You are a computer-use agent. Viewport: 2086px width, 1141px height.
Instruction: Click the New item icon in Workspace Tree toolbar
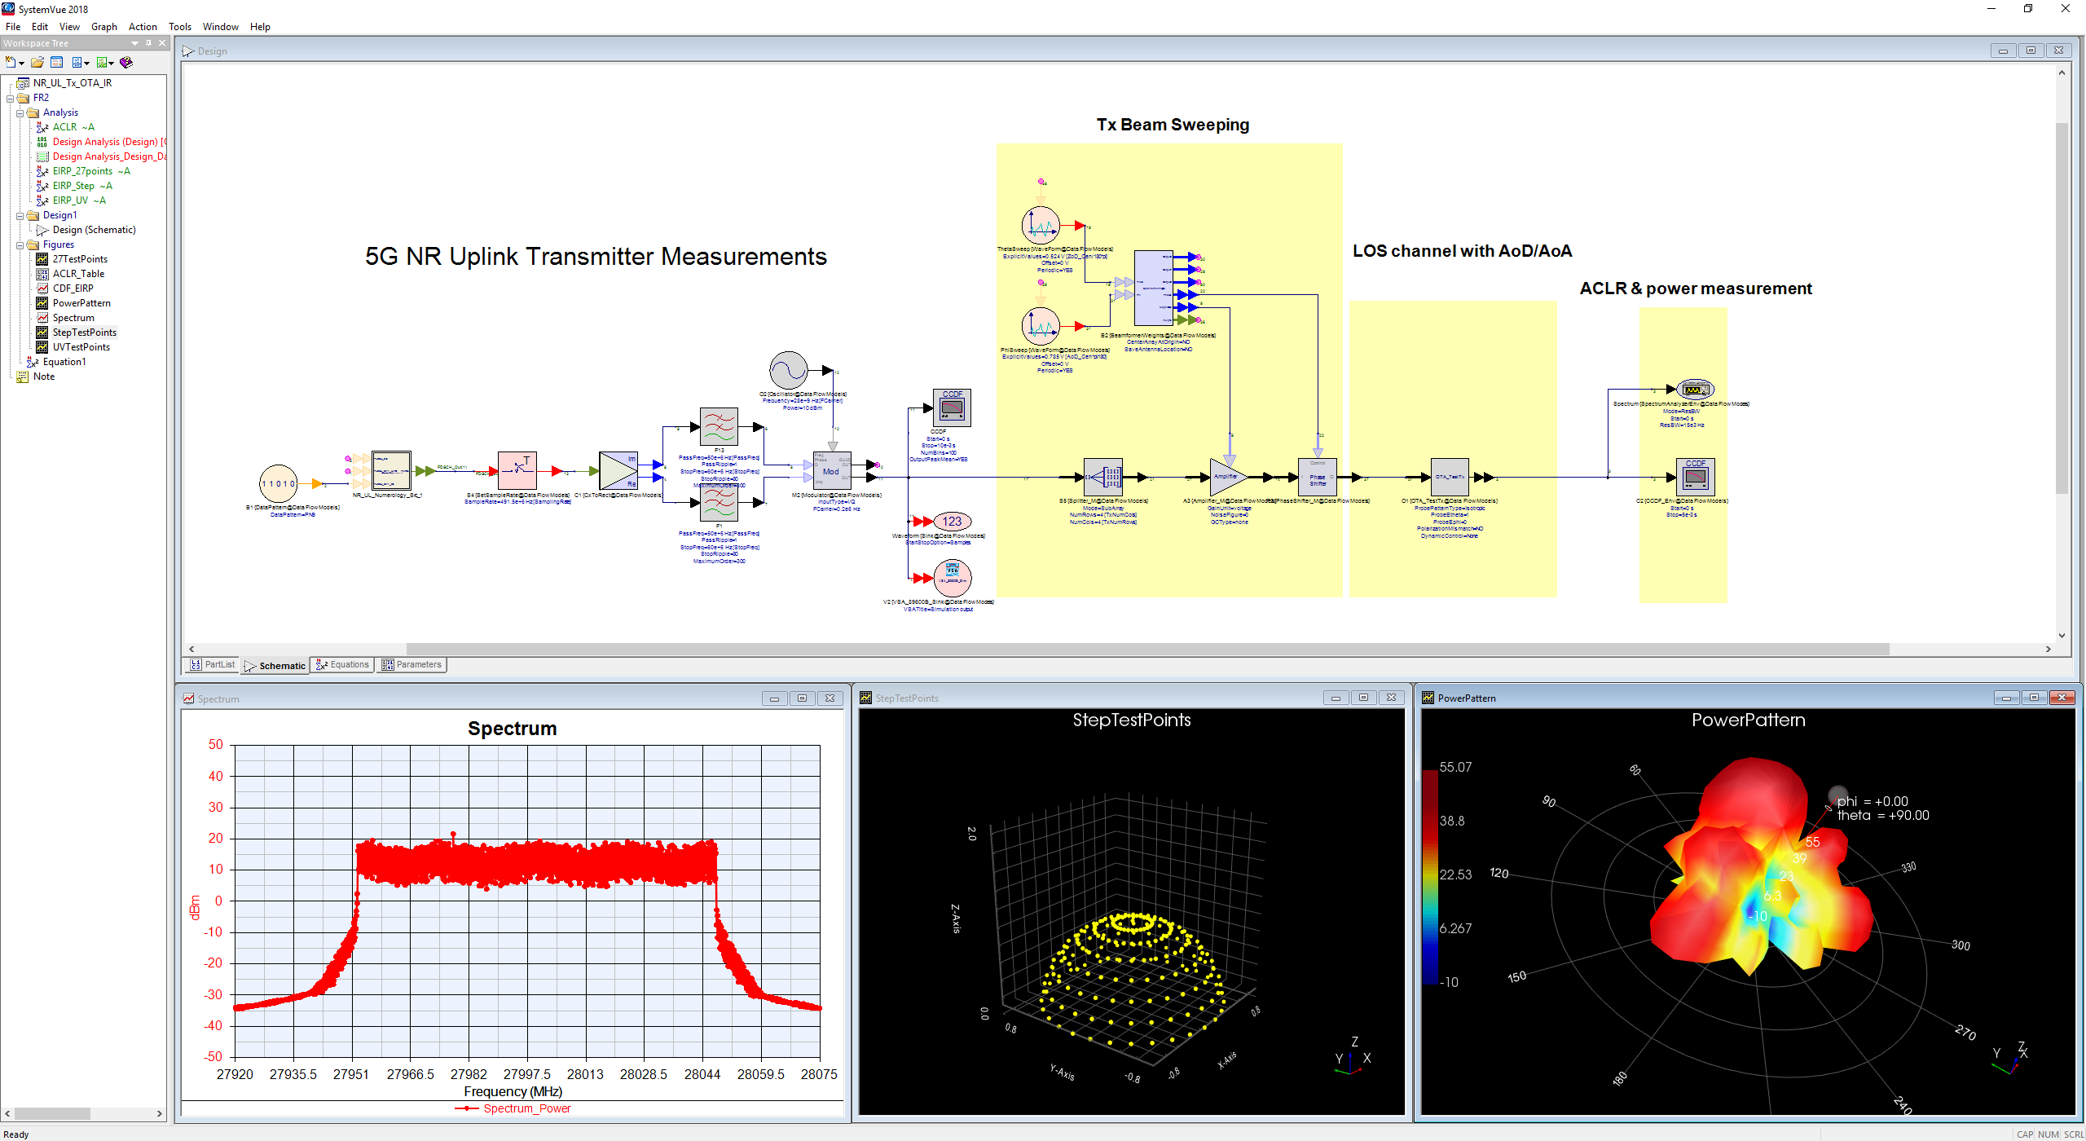(11, 63)
